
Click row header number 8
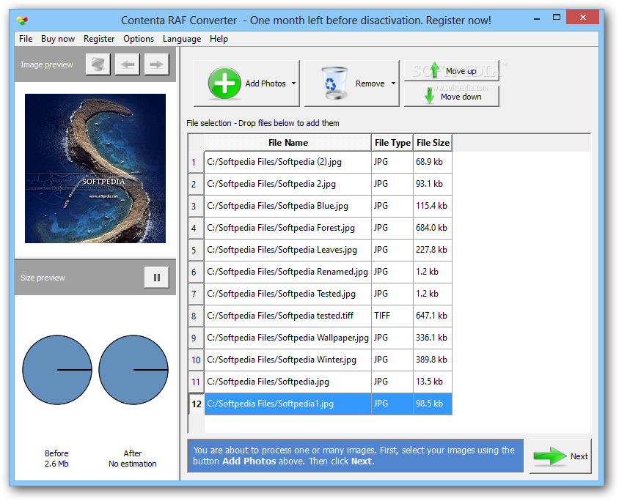click(196, 316)
